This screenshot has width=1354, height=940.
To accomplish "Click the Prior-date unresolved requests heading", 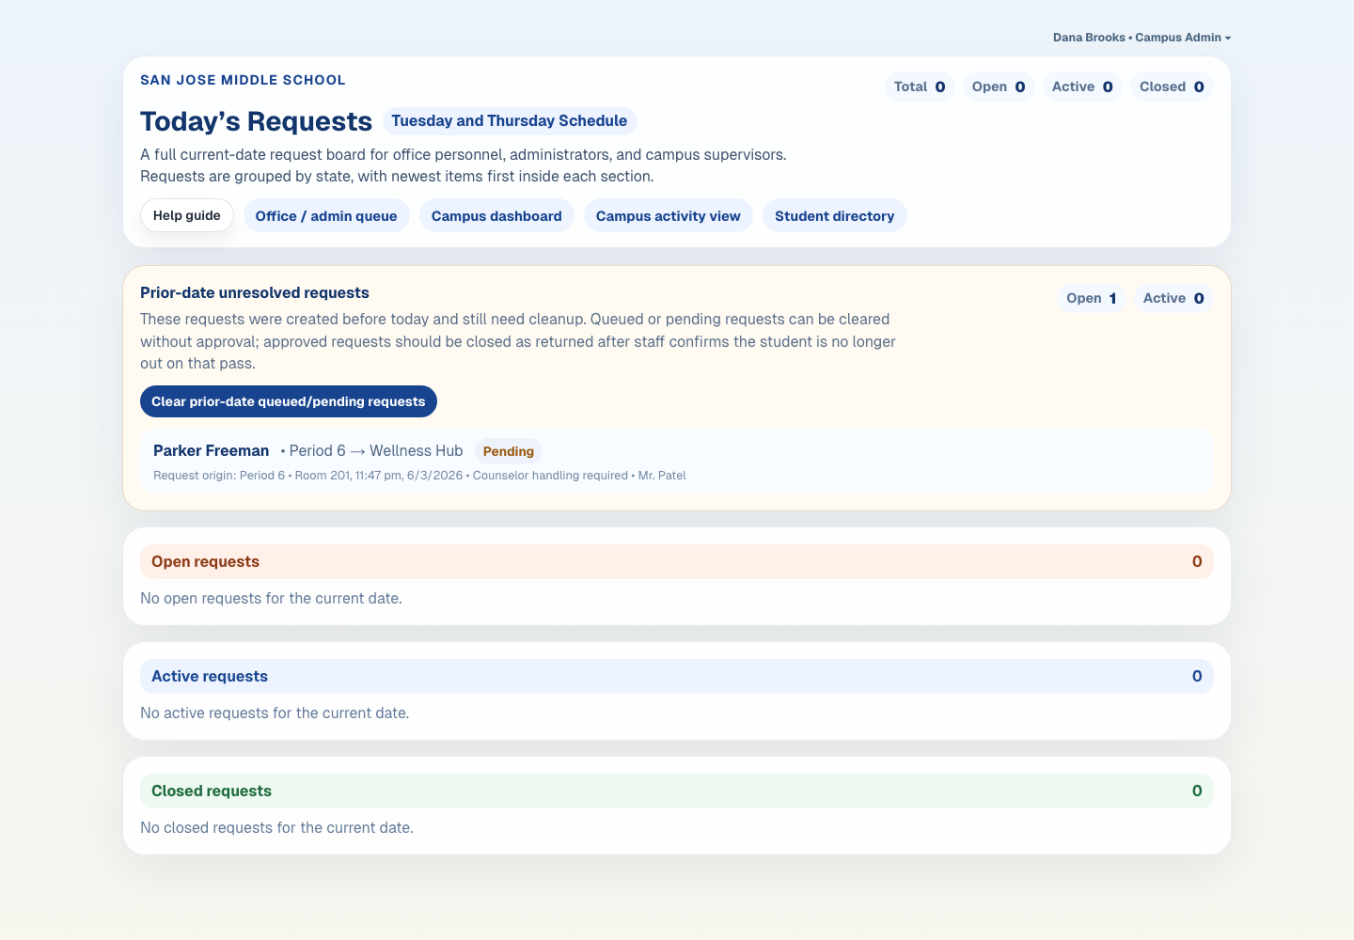I will (255, 292).
